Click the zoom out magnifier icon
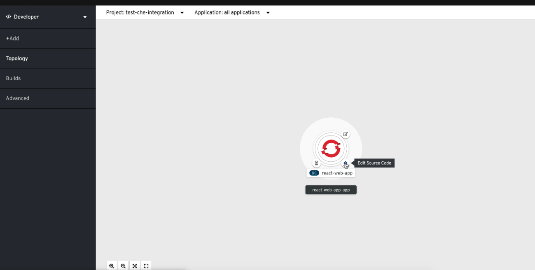535x270 pixels. tap(123, 265)
